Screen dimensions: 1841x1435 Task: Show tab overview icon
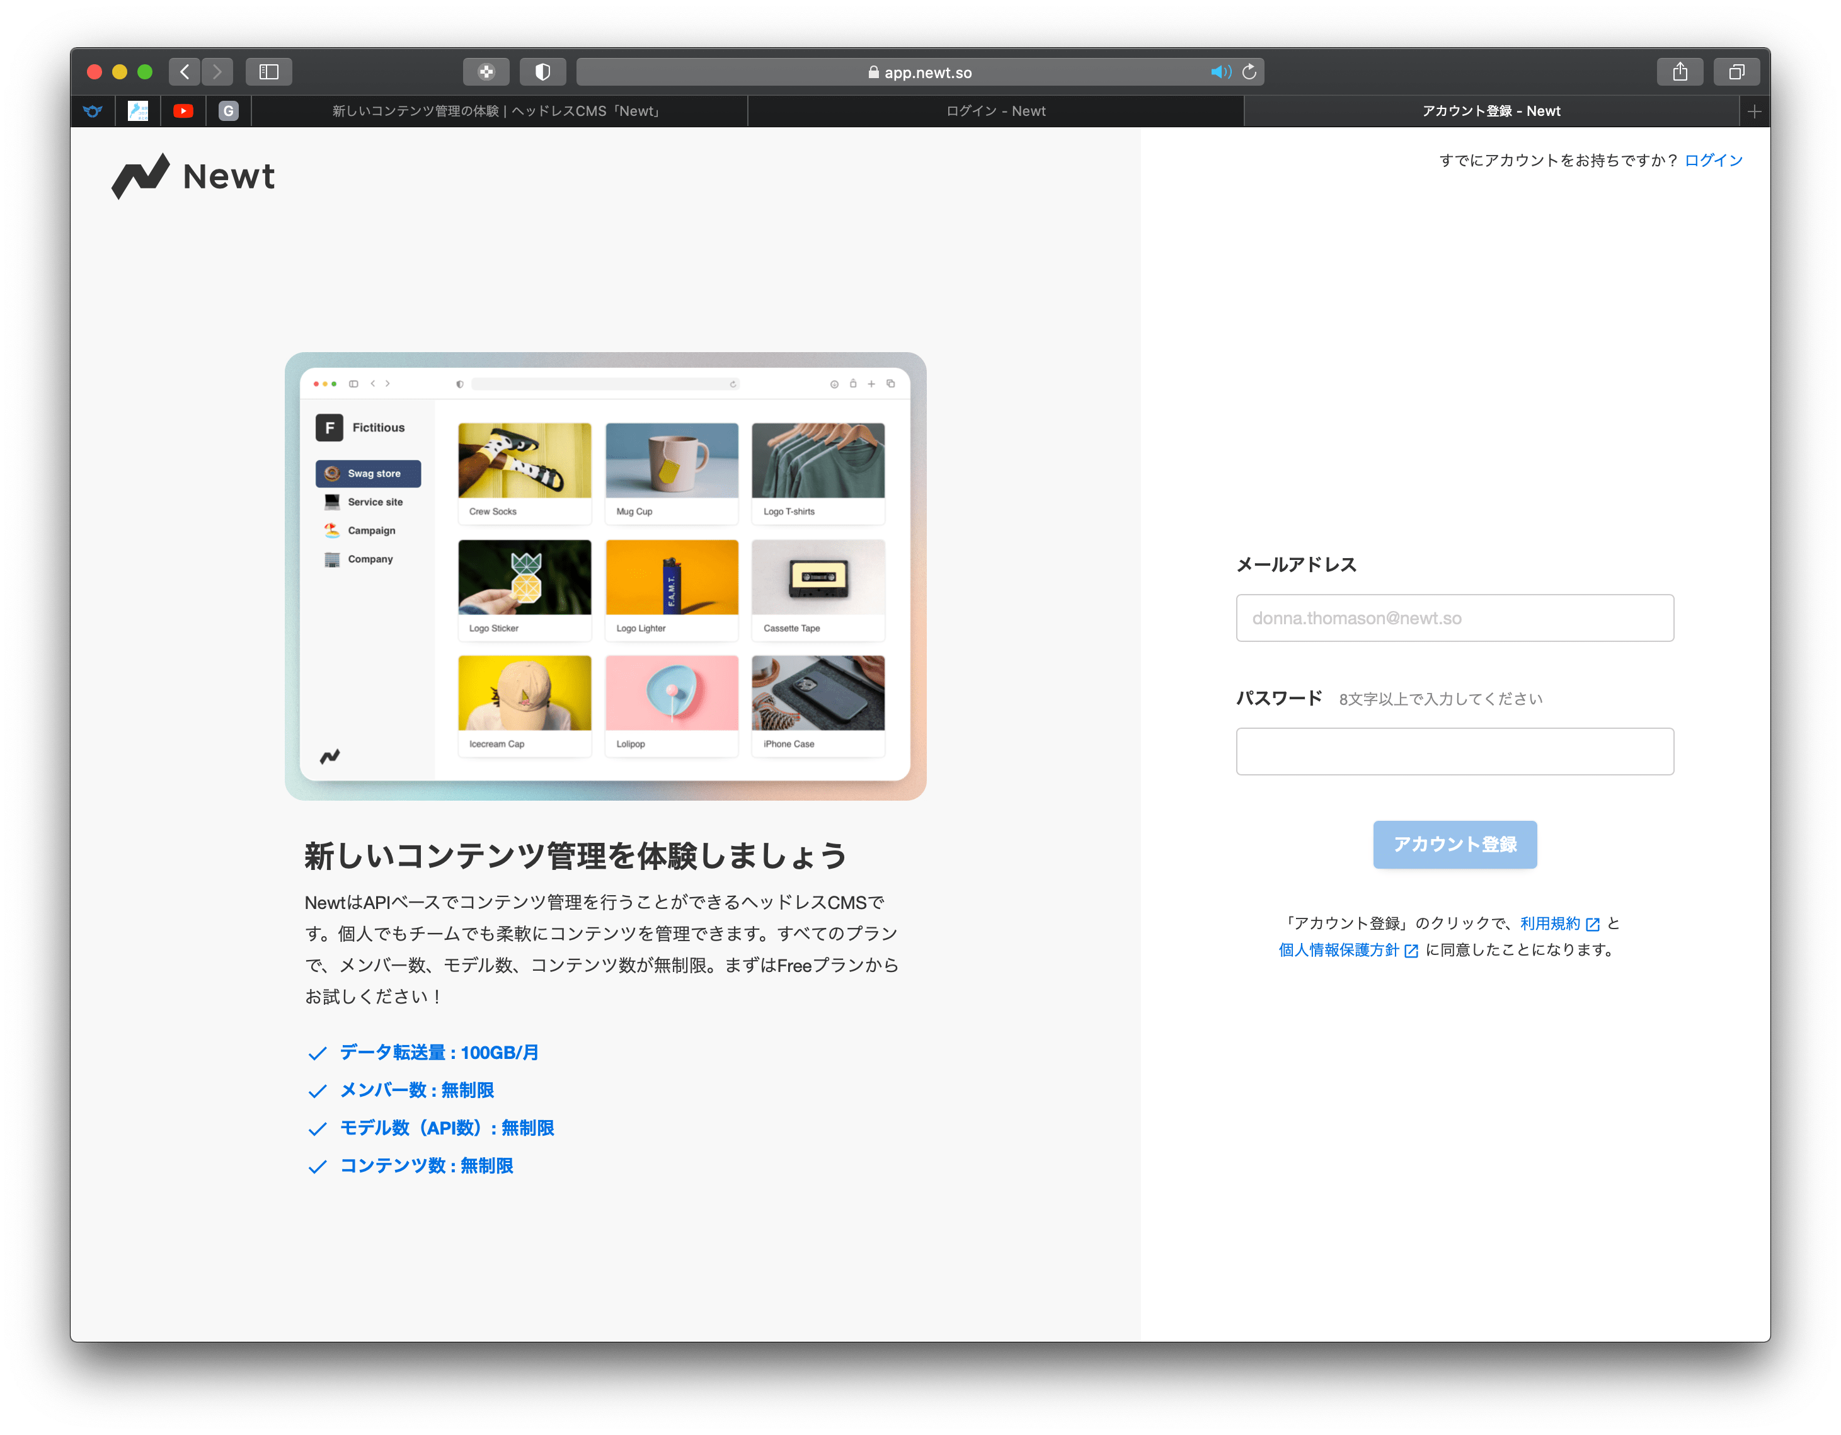coord(1736,72)
